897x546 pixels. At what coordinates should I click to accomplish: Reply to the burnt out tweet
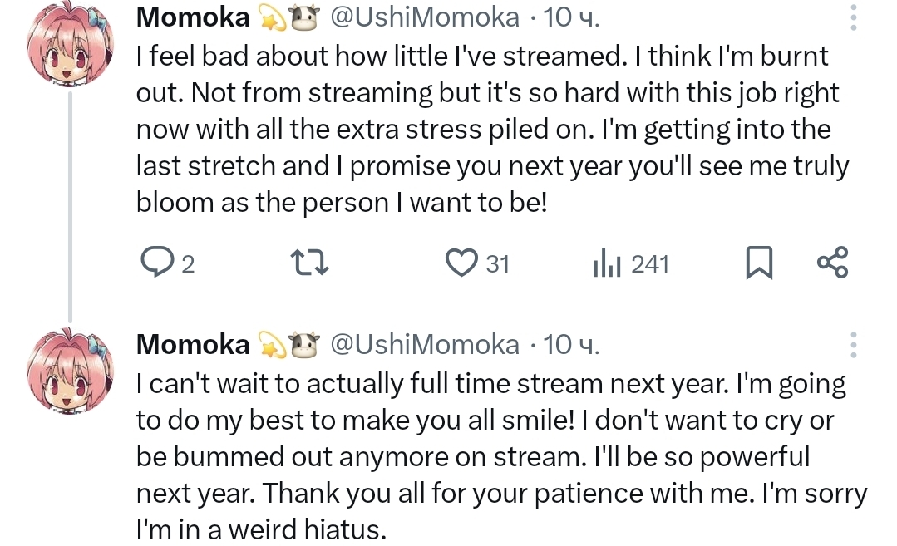click(x=155, y=263)
